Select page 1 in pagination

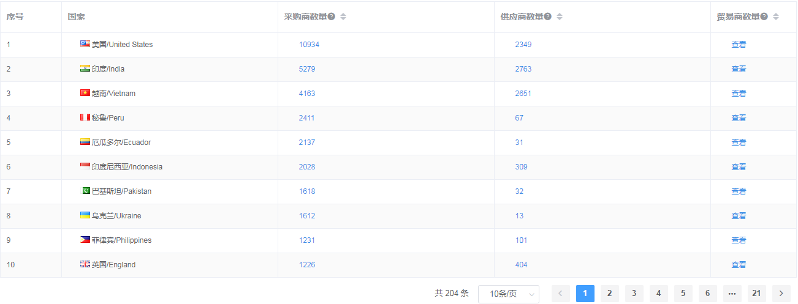point(585,294)
